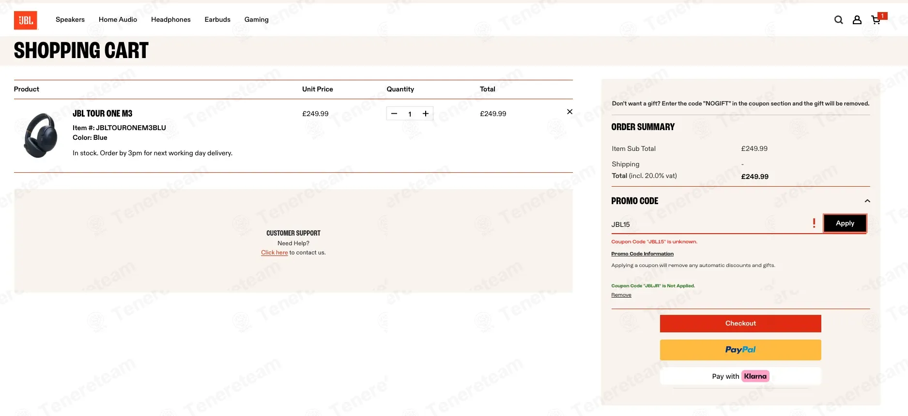This screenshot has height=416, width=908.
Task: Select the in-stock delivery message
Action: click(153, 153)
